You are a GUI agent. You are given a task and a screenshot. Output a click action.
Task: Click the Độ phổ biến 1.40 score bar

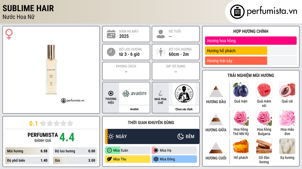(x=27, y=160)
